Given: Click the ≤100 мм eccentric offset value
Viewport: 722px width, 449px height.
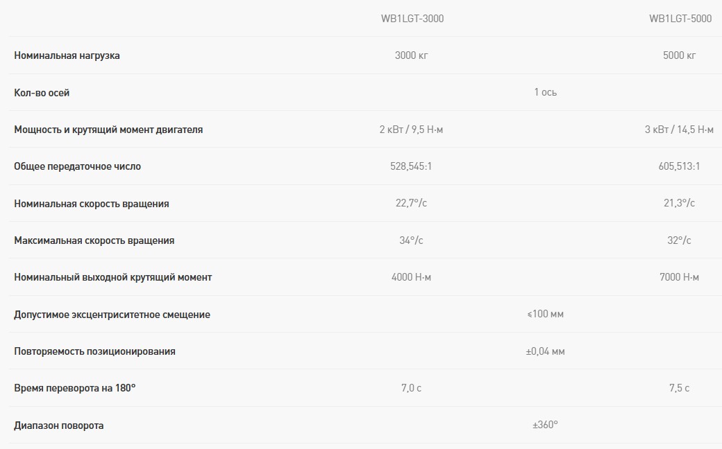Looking at the screenshot, I should (x=545, y=314).
